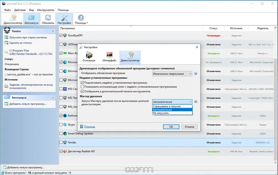278x175 pixels.
Task: Open the Помощь toolbar dropdown
Action: [81, 19]
